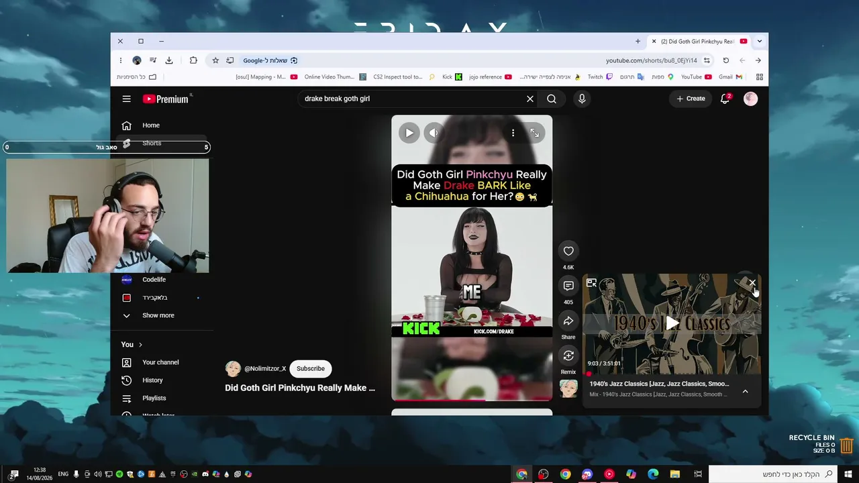Open a new Chrome tab
This screenshot has width=859, height=483.
tap(638, 42)
